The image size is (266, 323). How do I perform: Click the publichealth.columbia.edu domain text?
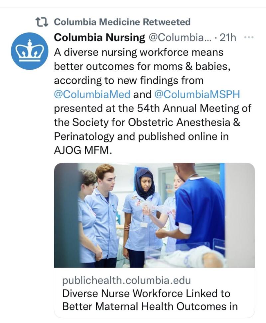[x=126, y=281]
